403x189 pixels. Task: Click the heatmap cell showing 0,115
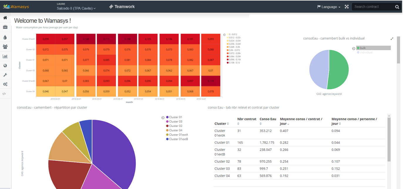106,39
